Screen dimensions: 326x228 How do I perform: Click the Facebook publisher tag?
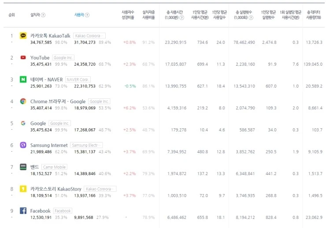63,211
